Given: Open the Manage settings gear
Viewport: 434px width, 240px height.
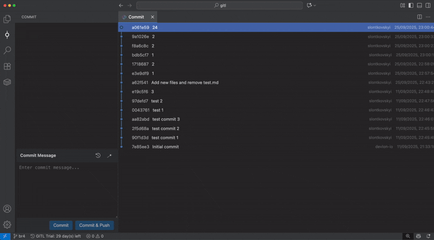Looking at the screenshot, I should pyautogui.click(x=7, y=225).
